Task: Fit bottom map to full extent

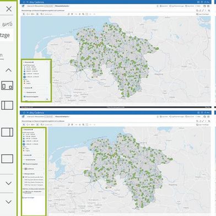Action: 87,125
